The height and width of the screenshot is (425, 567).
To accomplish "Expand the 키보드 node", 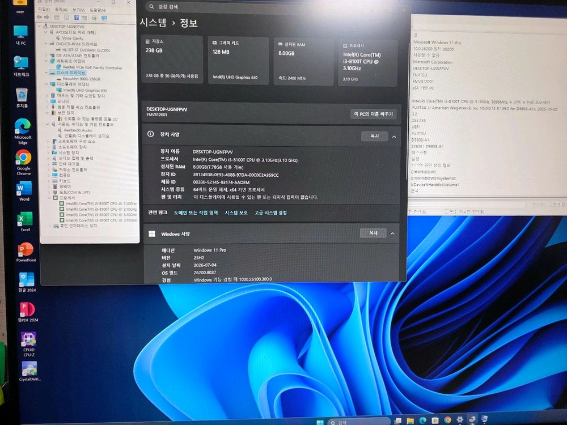I will tap(49, 181).
